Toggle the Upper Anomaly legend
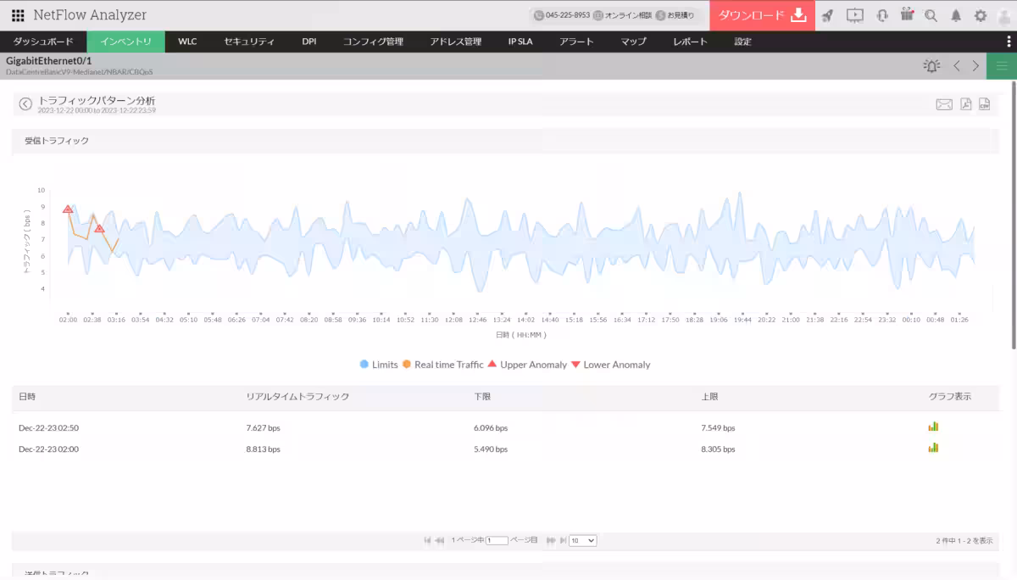The width and height of the screenshot is (1017, 580). 526,365
